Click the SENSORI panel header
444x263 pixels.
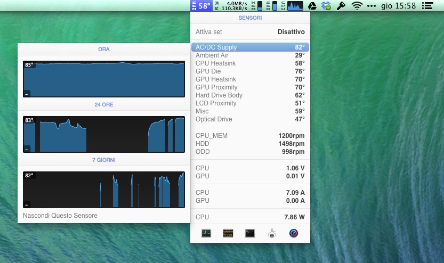tap(251, 18)
